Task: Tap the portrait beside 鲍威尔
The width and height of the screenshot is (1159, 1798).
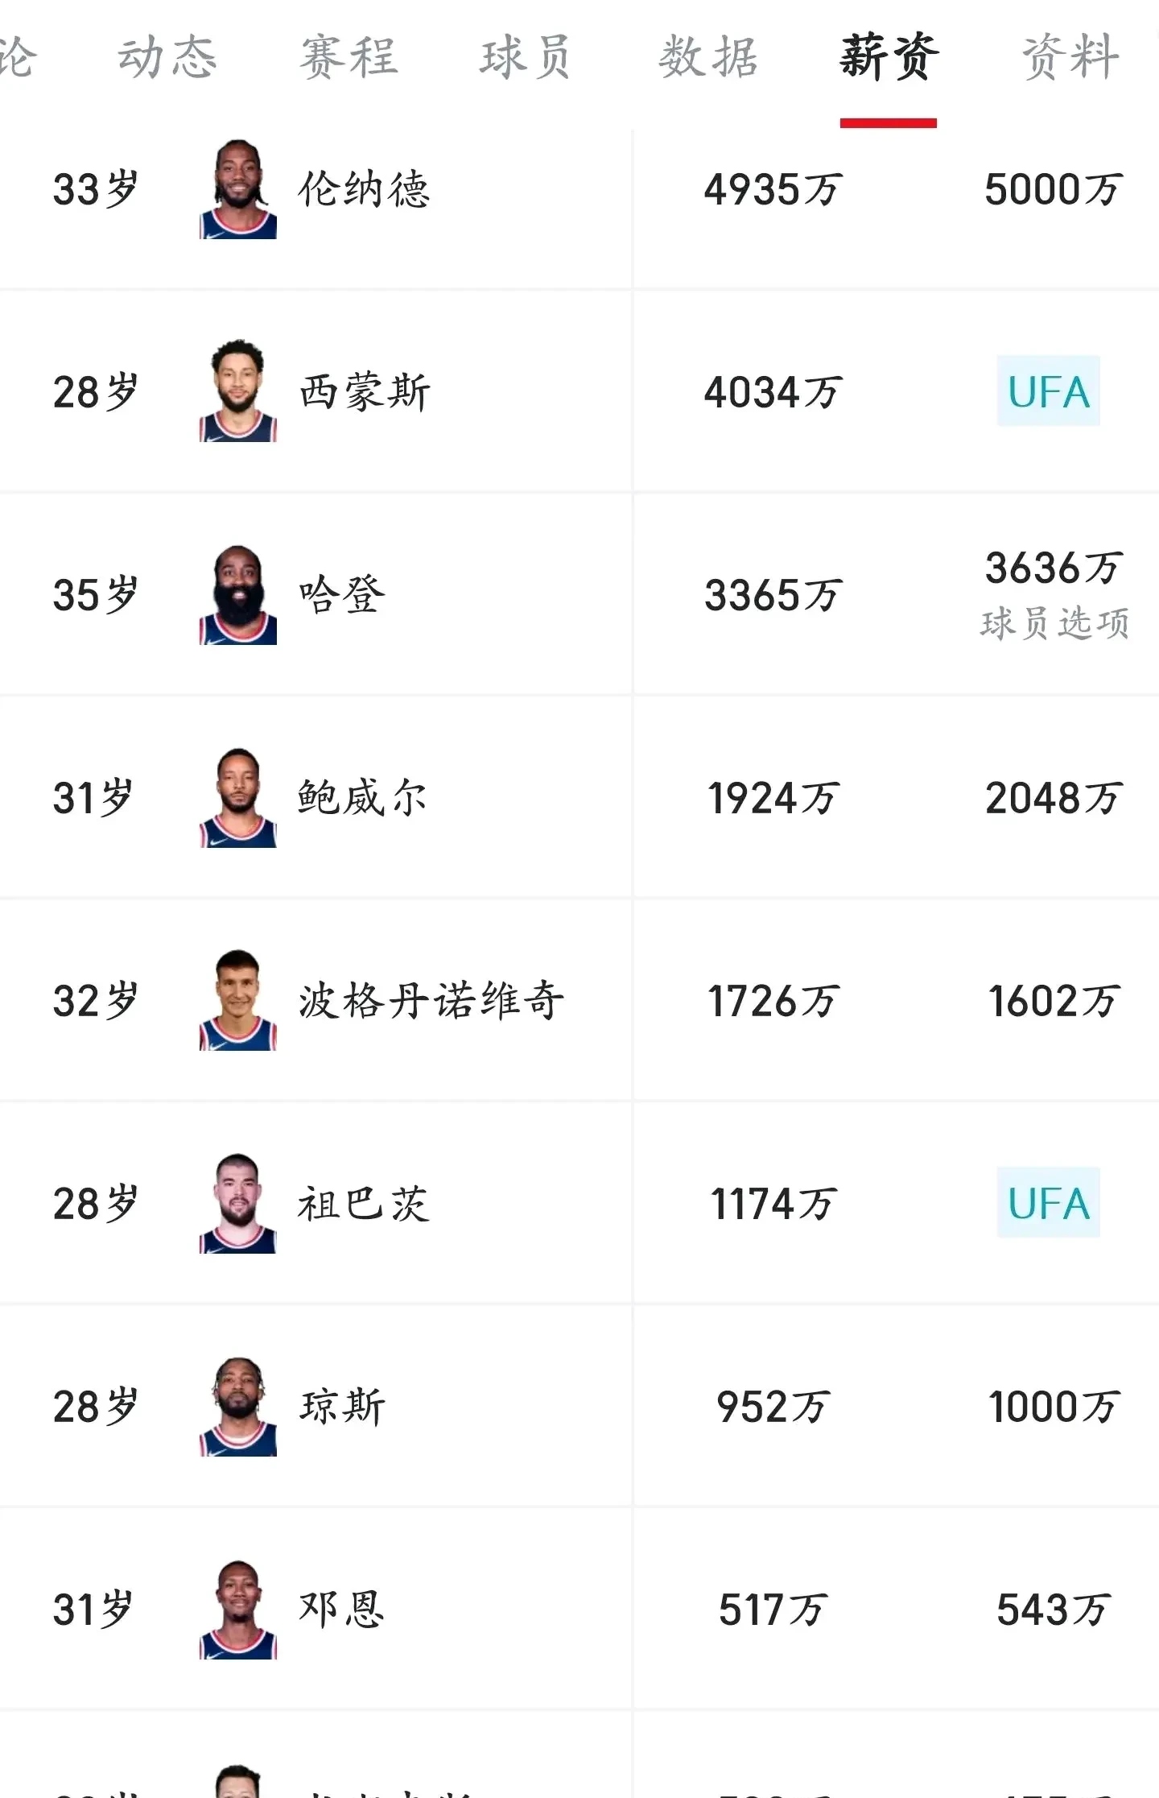Action: tap(238, 798)
